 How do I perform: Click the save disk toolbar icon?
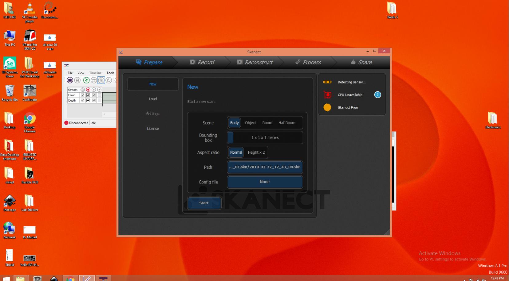click(77, 80)
